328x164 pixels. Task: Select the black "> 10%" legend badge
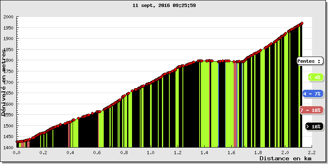point(314,126)
